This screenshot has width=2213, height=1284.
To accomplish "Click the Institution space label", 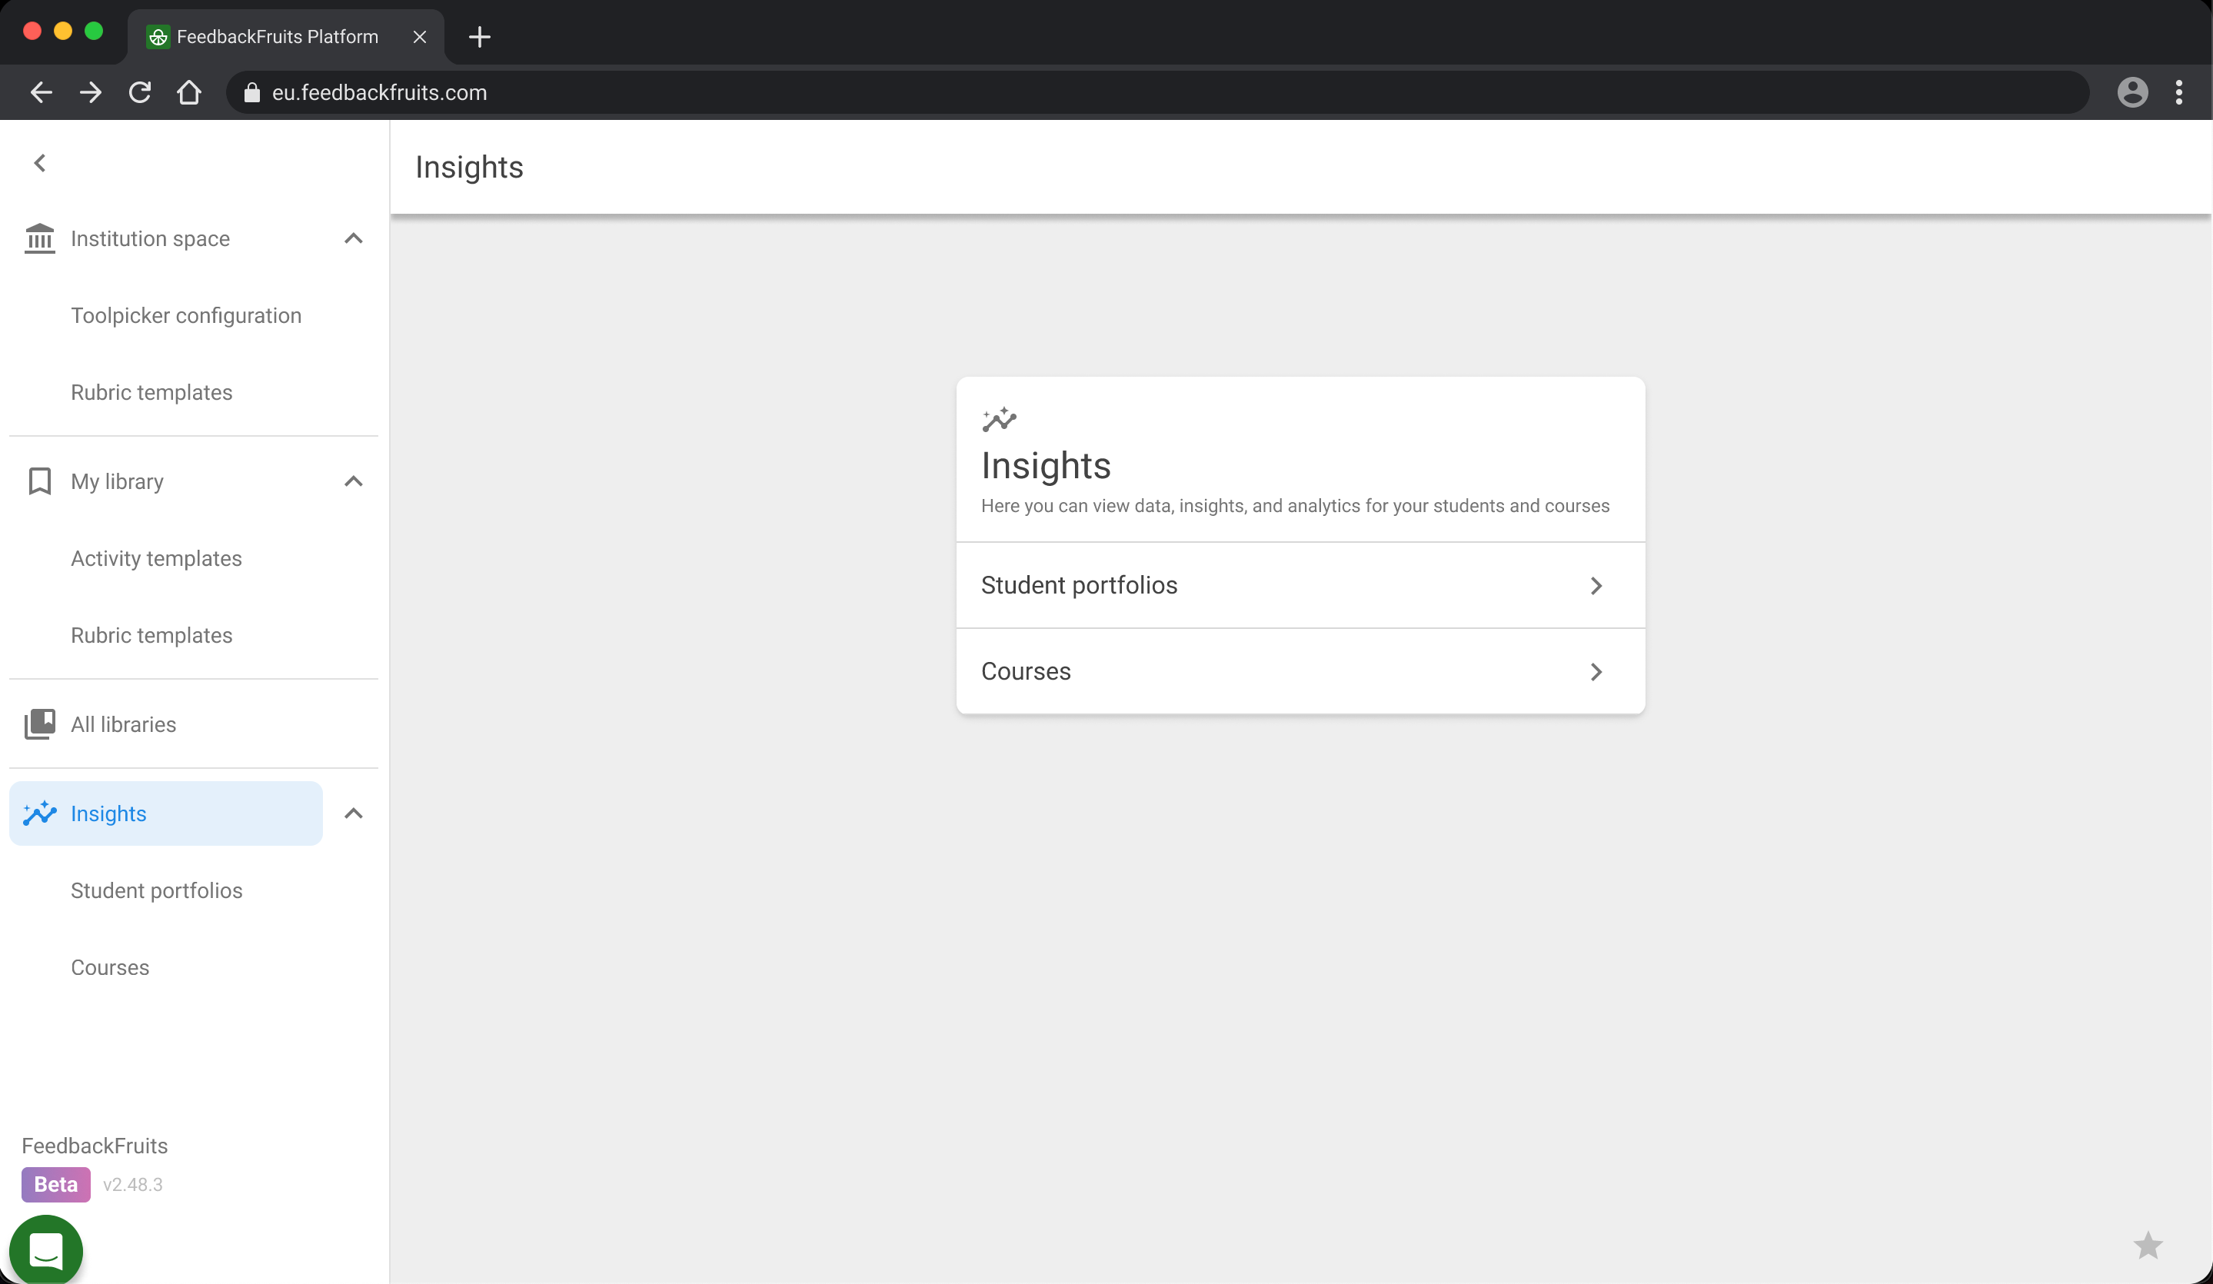I will pos(150,239).
